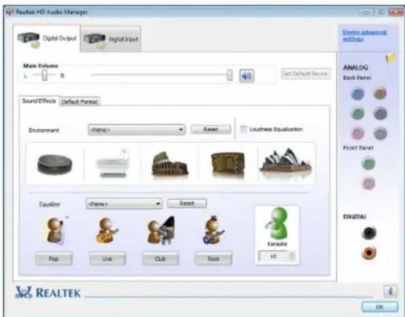Open Device advanced settings link
405x317 pixels.
click(365, 36)
